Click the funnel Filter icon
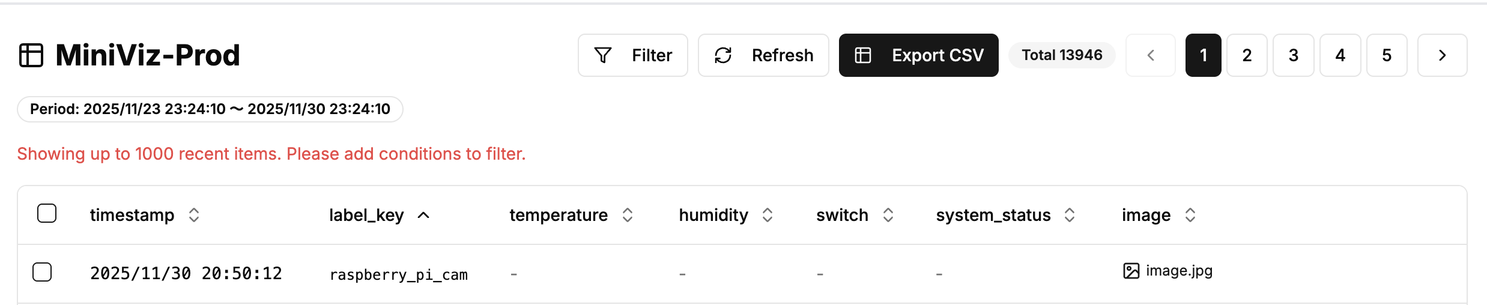 pyautogui.click(x=603, y=55)
